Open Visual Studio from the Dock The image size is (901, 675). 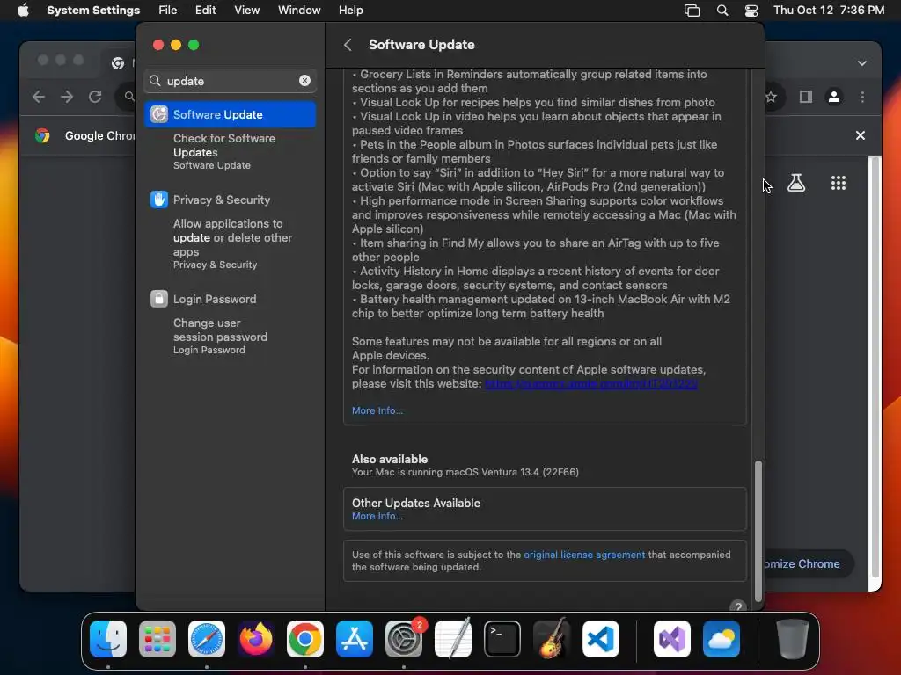click(x=671, y=639)
